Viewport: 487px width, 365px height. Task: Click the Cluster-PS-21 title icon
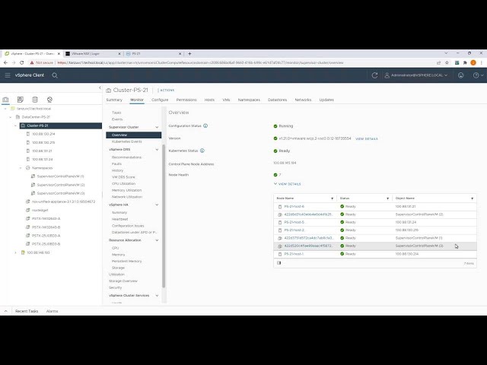pyautogui.click(x=108, y=90)
